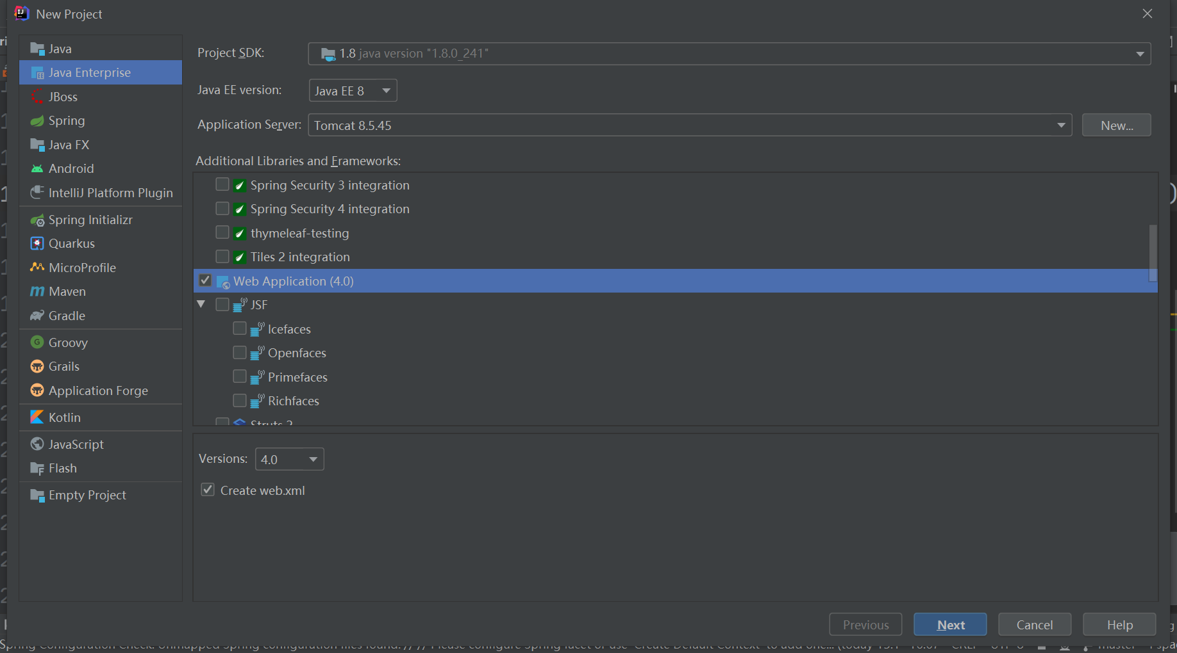Collapse the JSF tree node

coord(201,304)
